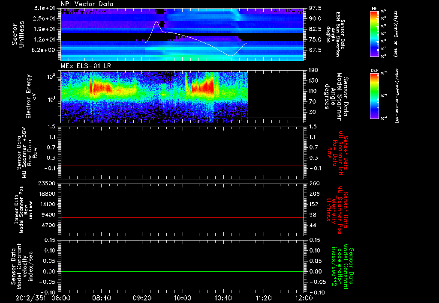The width and height of the screenshot is (439, 303).
Task: Click the 'cnts/(cm**2-sr-sec)' units label
Action: (x=396, y=34)
